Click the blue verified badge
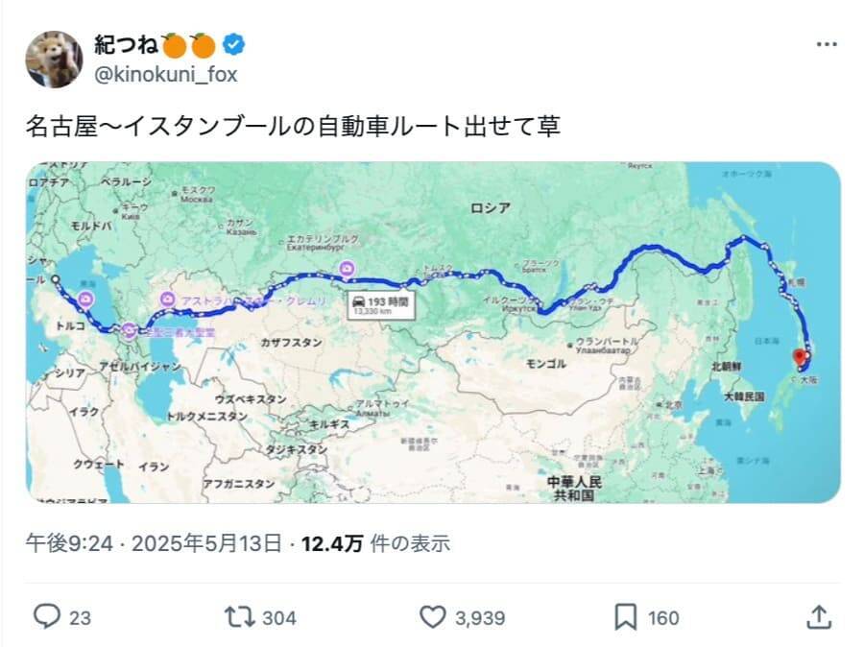Viewport: 864px width, 647px height. 233,43
